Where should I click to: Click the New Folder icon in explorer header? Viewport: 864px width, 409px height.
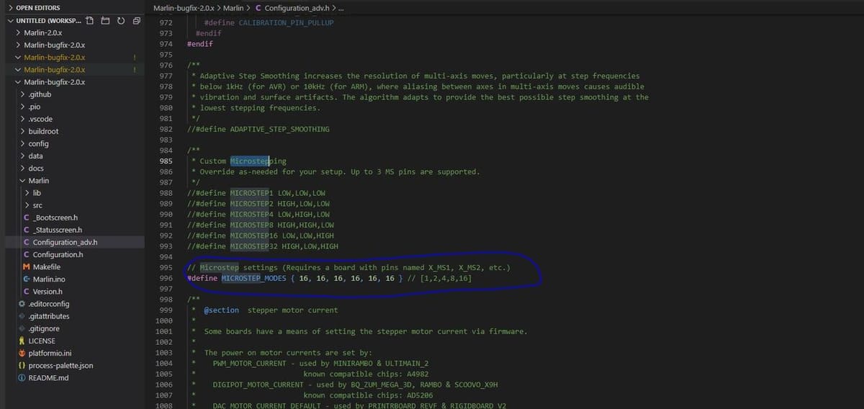(x=105, y=20)
